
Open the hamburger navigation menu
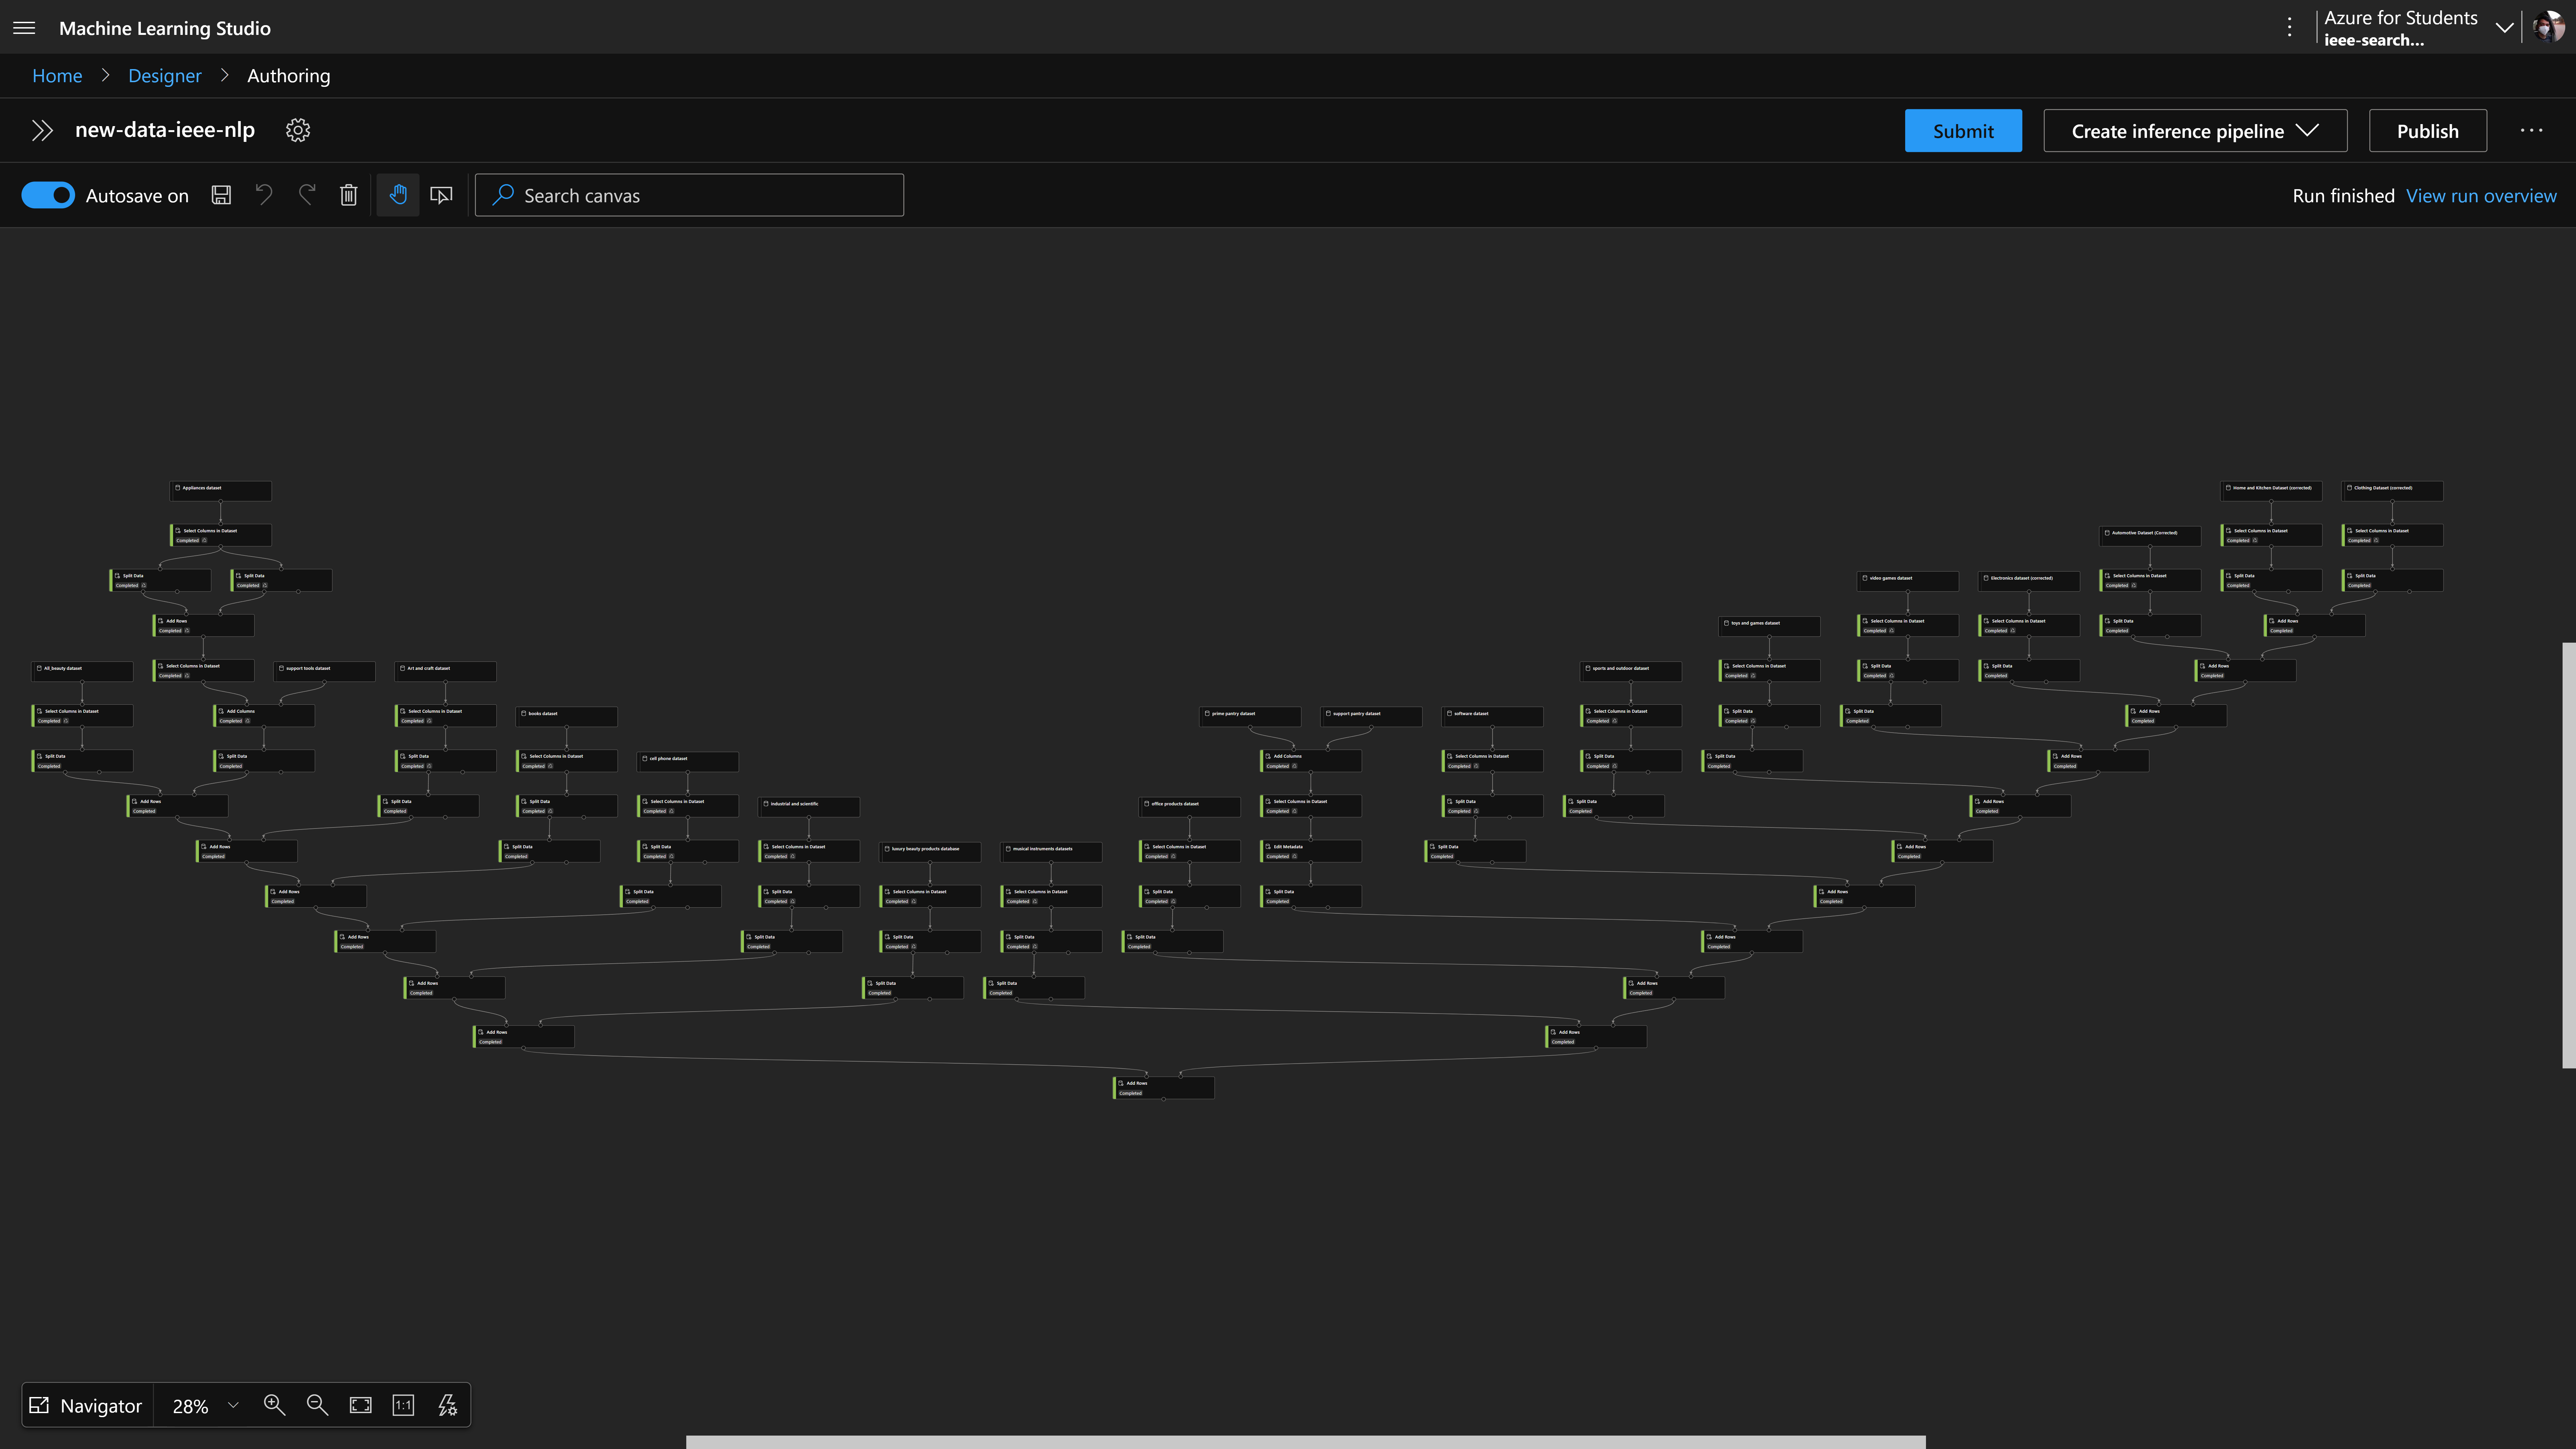pyautogui.click(x=24, y=28)
